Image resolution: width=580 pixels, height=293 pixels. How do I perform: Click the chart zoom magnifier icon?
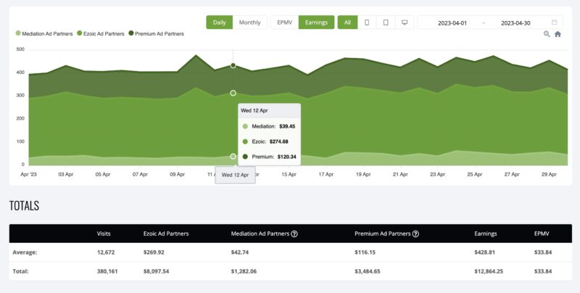[547, 34]
